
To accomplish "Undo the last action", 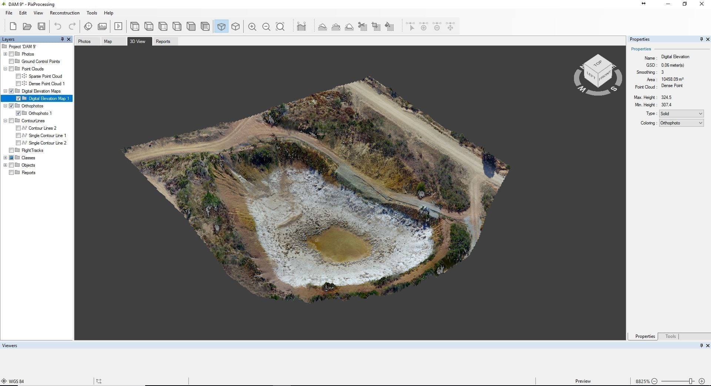I will point(58,26).
